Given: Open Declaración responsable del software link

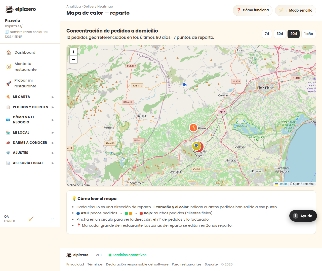Looking at the screenshot, I should pos(137,264).
